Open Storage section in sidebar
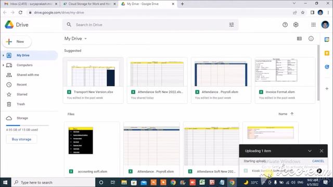The height and width of the screenshot is (187, 333). tap(29, 118)
